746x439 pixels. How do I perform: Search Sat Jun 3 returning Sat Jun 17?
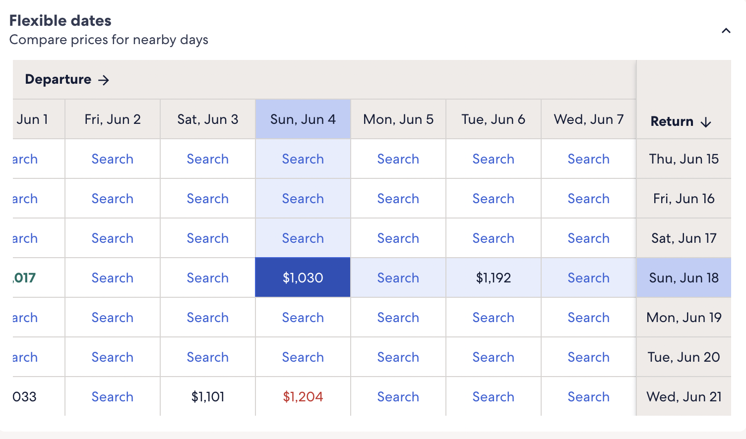208,238
